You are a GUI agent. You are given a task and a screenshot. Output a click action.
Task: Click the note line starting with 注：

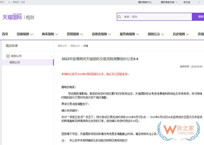[94, 140]
